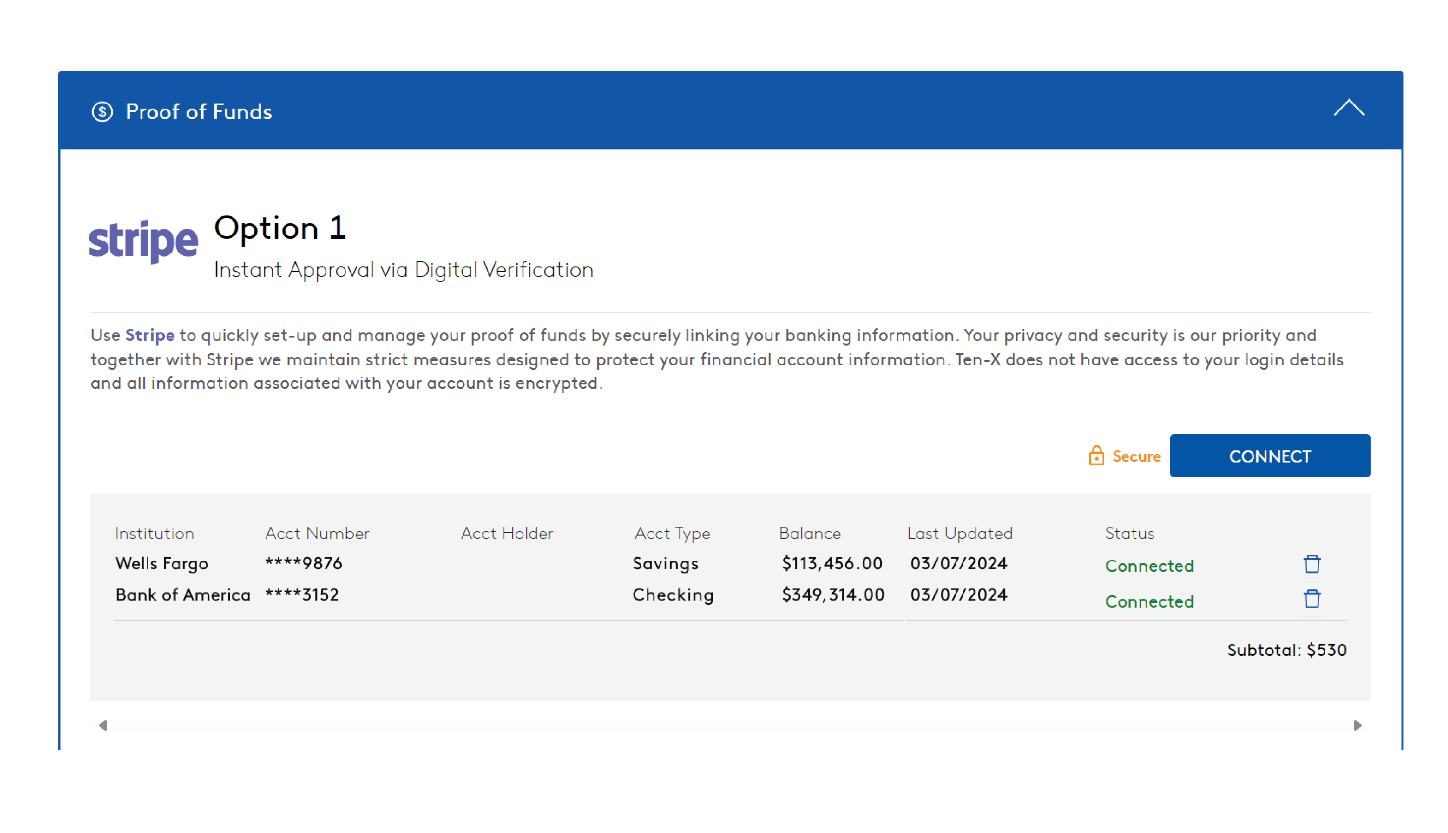Collapse the Proof of Funds panel chevron
This screenshot has height=833, width=1448.
pyautogui.click(x=1348, y=108)
